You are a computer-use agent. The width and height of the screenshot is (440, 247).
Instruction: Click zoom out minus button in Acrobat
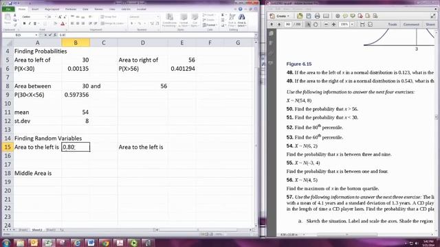click(326, 25)
